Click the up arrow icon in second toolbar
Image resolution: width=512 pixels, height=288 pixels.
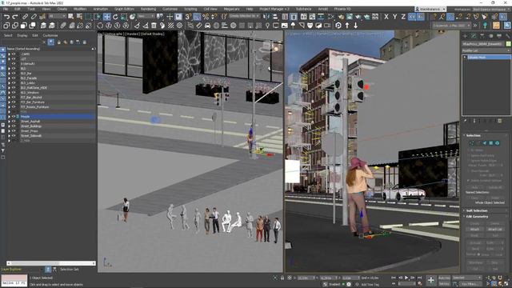[x=347, y=25]
